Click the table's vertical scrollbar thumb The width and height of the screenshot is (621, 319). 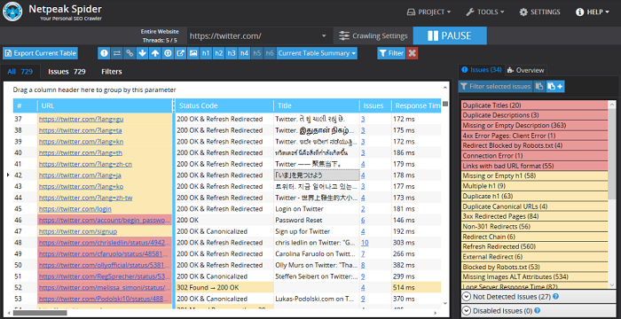click(x=445, y=104)
